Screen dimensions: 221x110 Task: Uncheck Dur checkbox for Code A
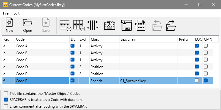point(72,46)
